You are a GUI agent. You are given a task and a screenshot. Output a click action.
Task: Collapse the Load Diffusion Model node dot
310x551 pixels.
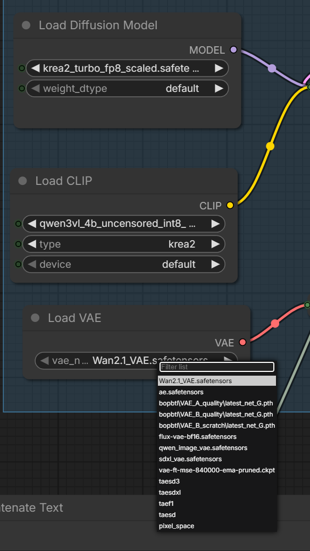tap(26, 26)
